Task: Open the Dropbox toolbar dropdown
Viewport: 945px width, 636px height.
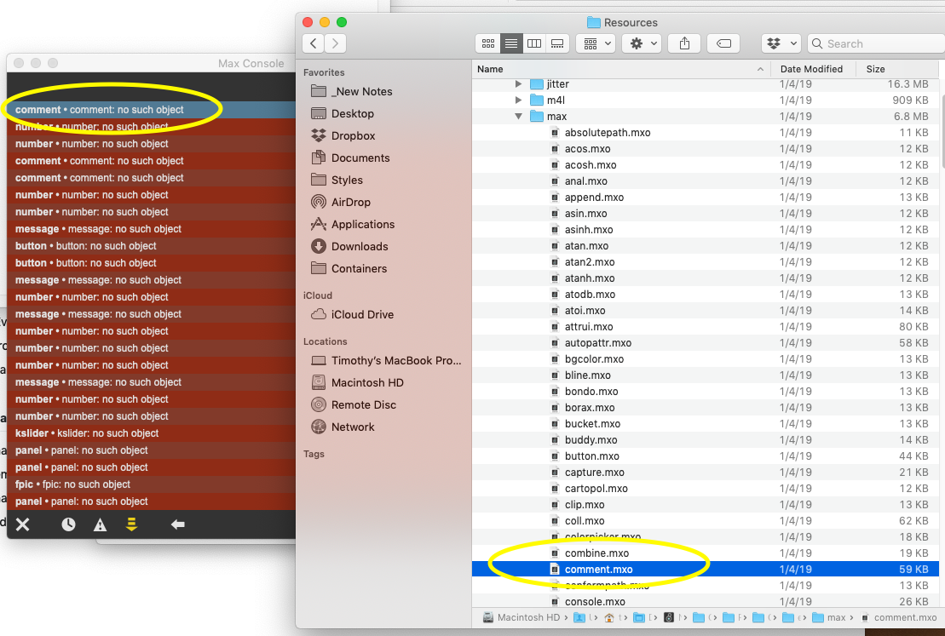Action: tap(781, 43)
